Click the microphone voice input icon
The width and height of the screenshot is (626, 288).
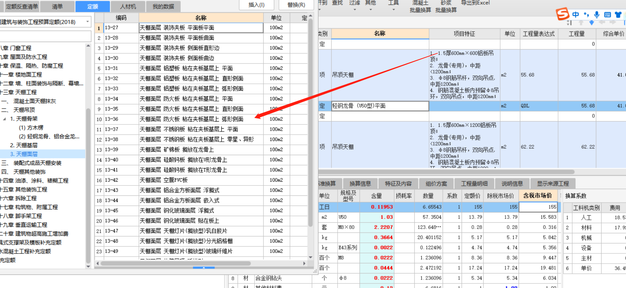pyautogui.click(x=597, y=14)
